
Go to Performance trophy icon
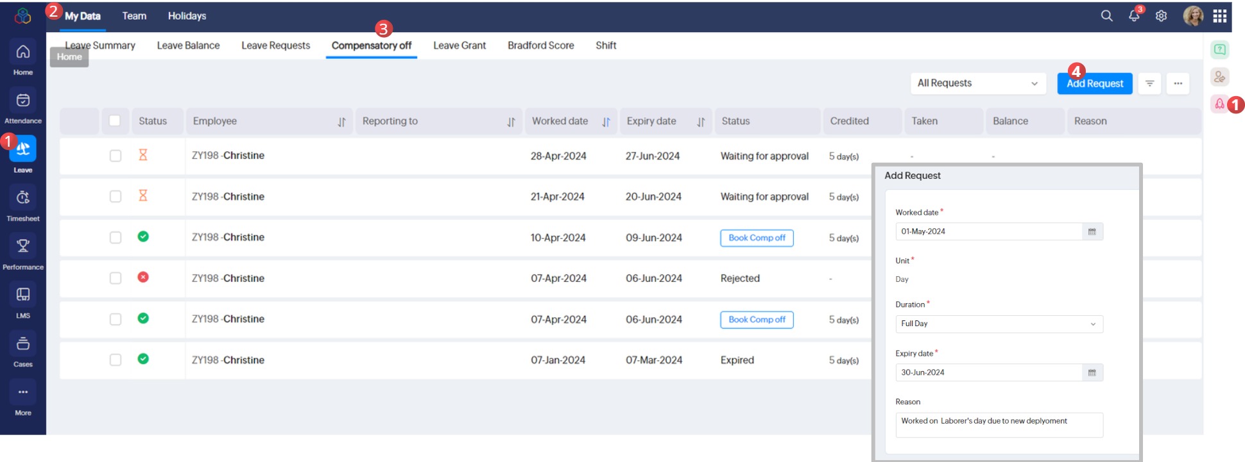pos(23,246)
